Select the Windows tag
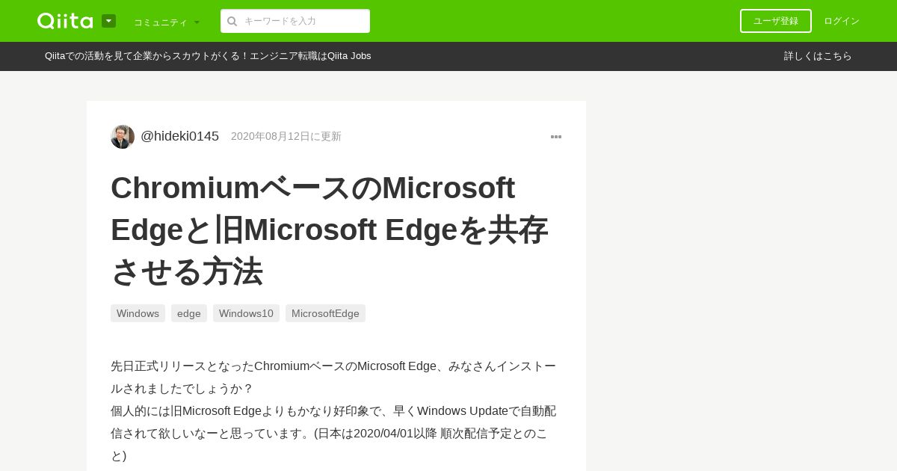 tap(138, 313)
